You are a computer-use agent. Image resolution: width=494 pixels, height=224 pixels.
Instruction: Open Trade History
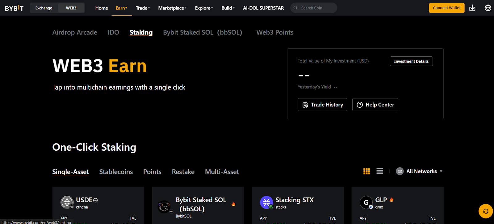point(322,105)
